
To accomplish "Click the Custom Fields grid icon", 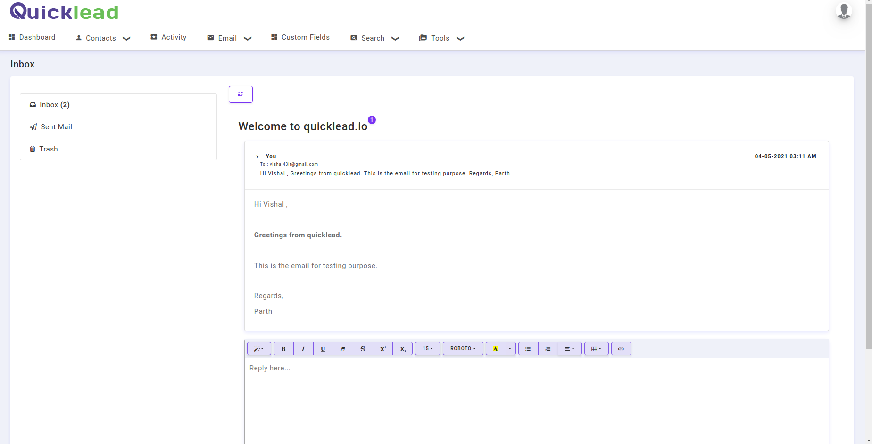I will (x=274, y=37).
